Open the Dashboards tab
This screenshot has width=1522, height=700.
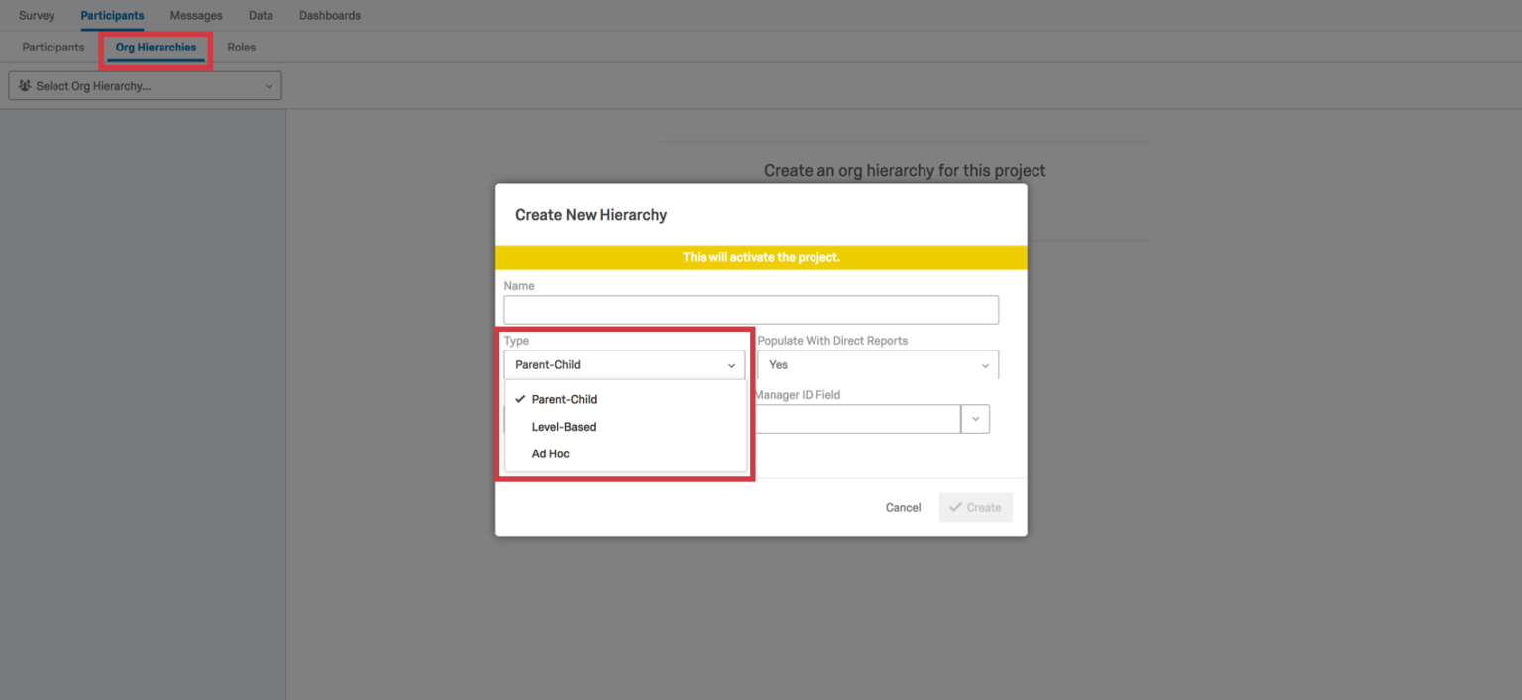pos(329,15)
